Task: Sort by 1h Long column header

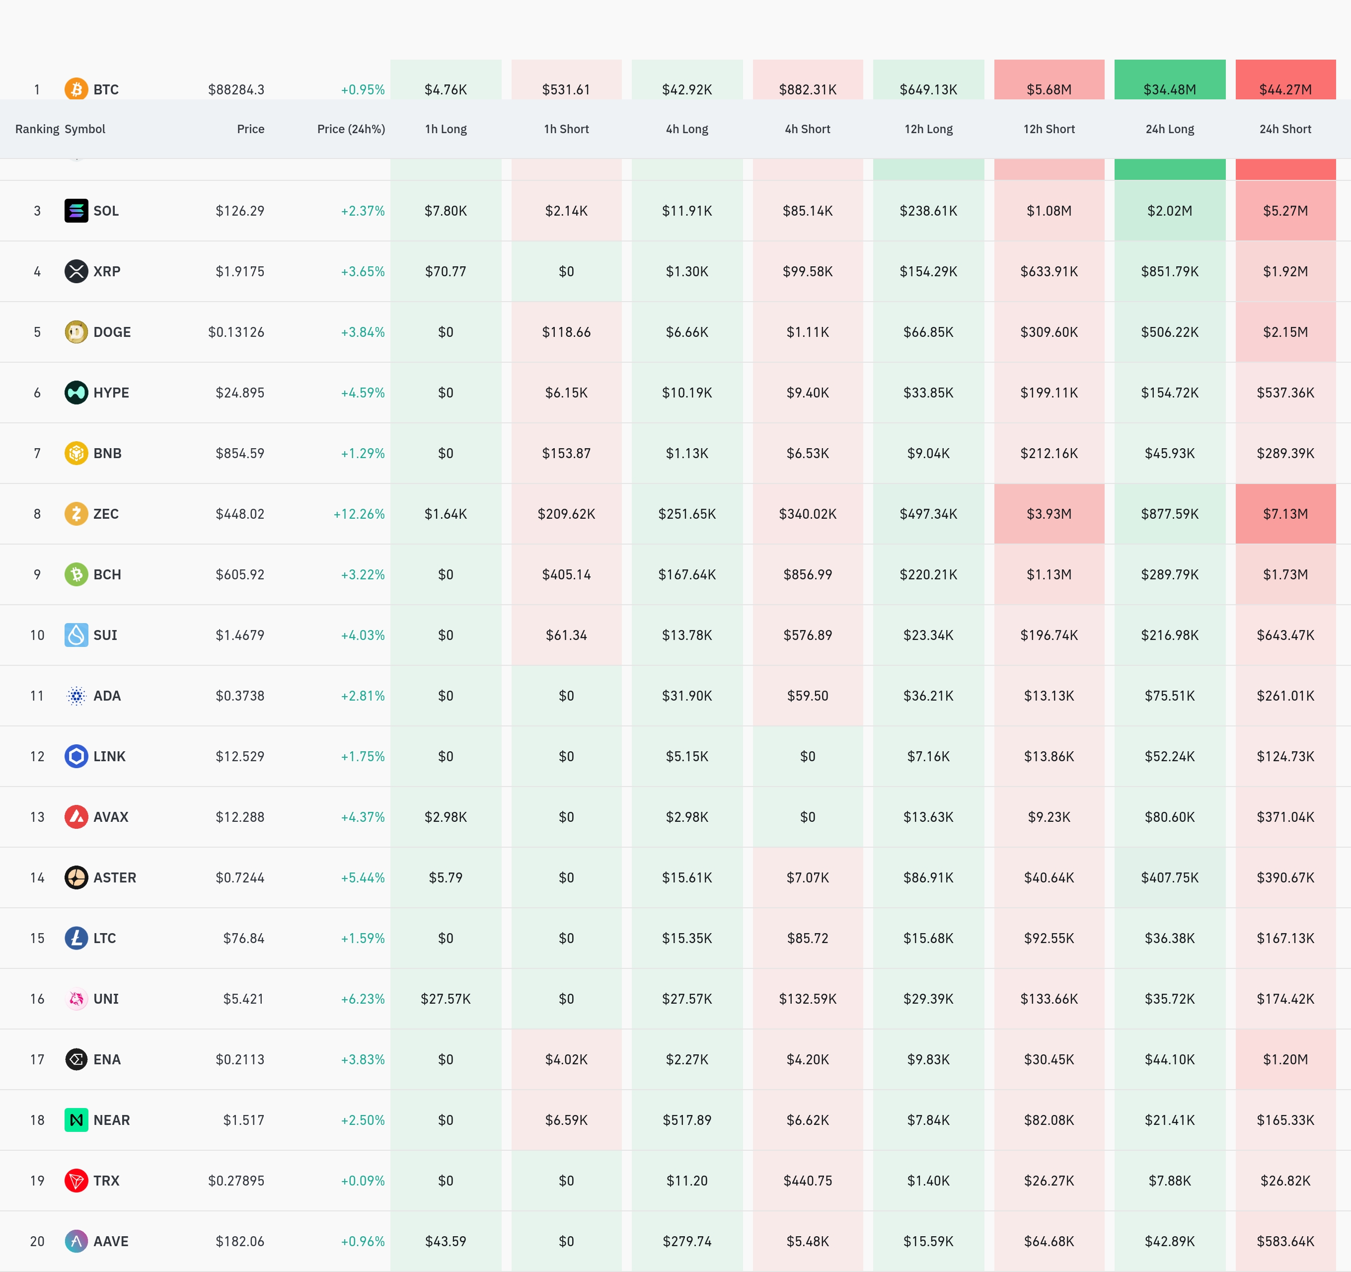Action: point(445,129)
